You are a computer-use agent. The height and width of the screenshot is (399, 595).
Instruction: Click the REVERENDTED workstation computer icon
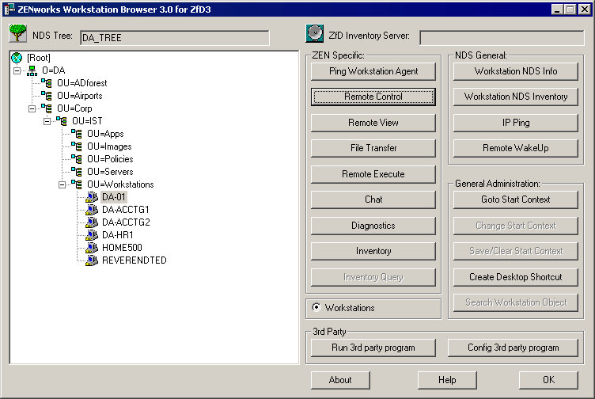[x=92, y=260]
